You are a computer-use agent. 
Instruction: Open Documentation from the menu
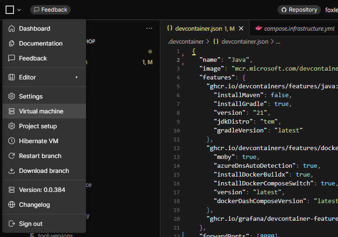click(x=44, y=43)
